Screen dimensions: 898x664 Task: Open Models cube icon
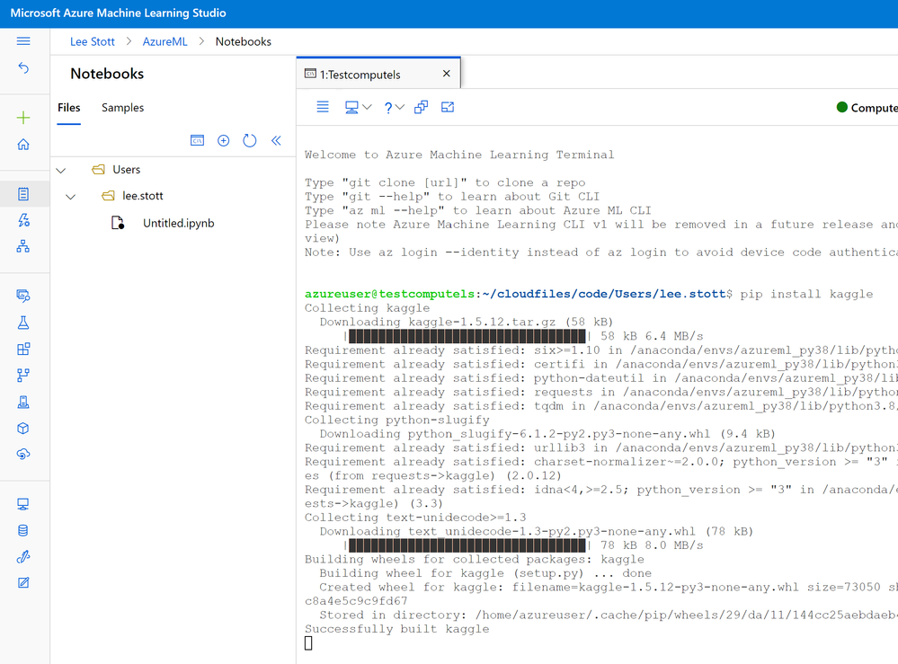click(23, 429)
